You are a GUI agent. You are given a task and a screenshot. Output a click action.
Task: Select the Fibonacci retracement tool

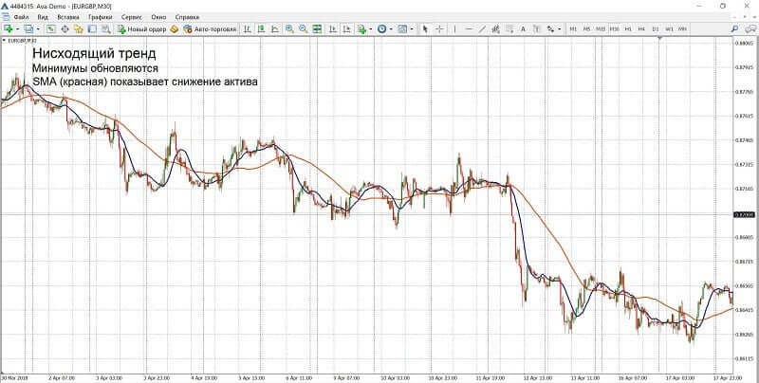509,29
